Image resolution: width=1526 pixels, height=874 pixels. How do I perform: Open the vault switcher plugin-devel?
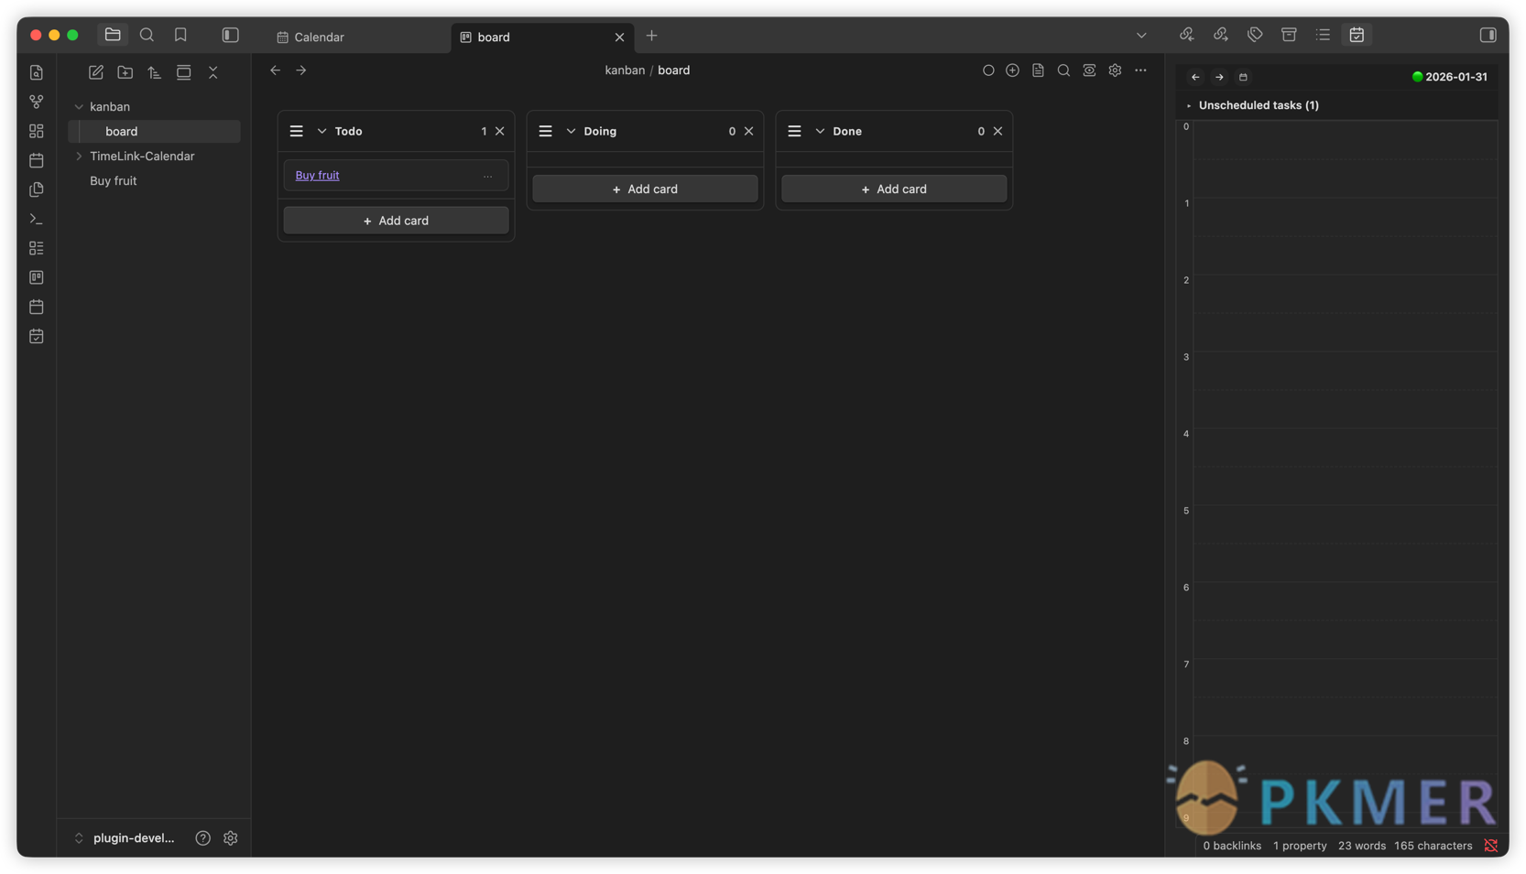click(x=125, y=838)
